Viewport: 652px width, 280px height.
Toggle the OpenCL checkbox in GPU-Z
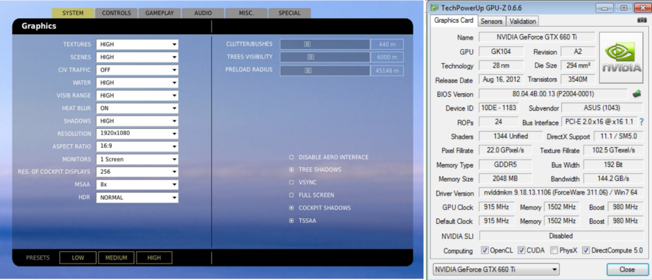485,250
